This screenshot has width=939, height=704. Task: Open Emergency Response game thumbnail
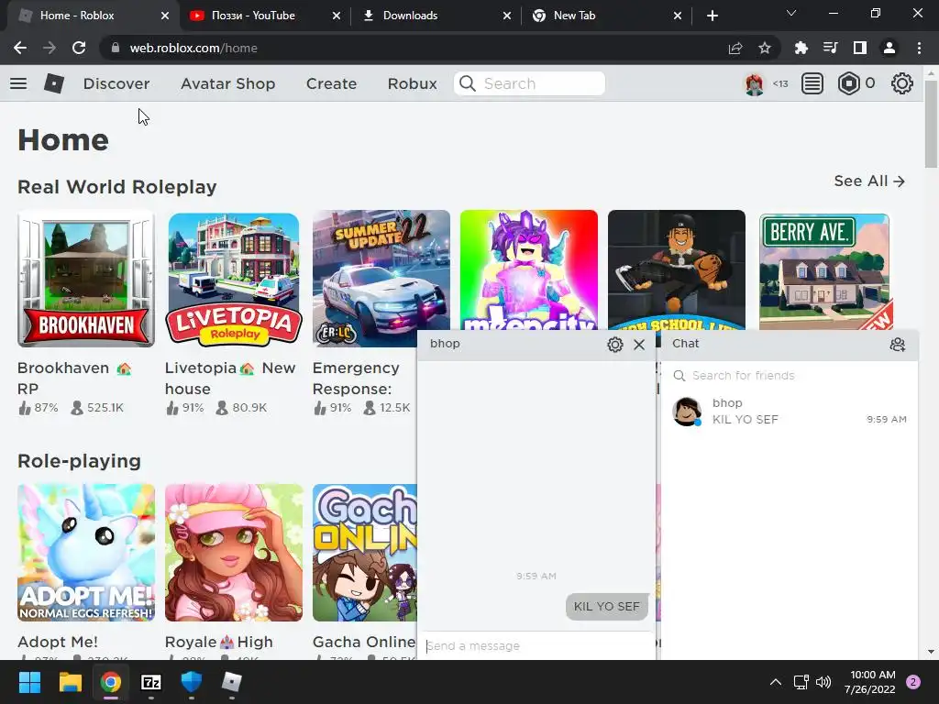coord(381,279)
